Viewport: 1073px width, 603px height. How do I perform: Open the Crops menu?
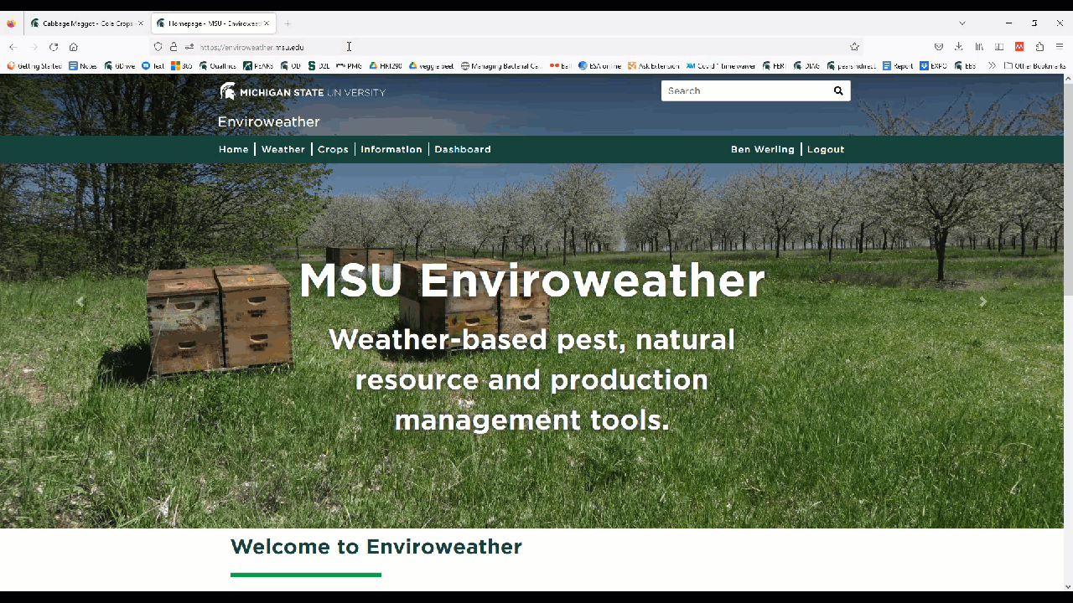[x=333, y=149]
